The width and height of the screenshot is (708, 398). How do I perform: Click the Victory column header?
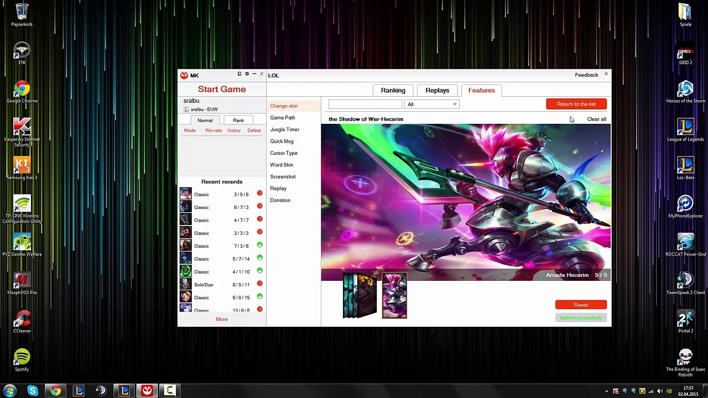[x=234, y=130]
